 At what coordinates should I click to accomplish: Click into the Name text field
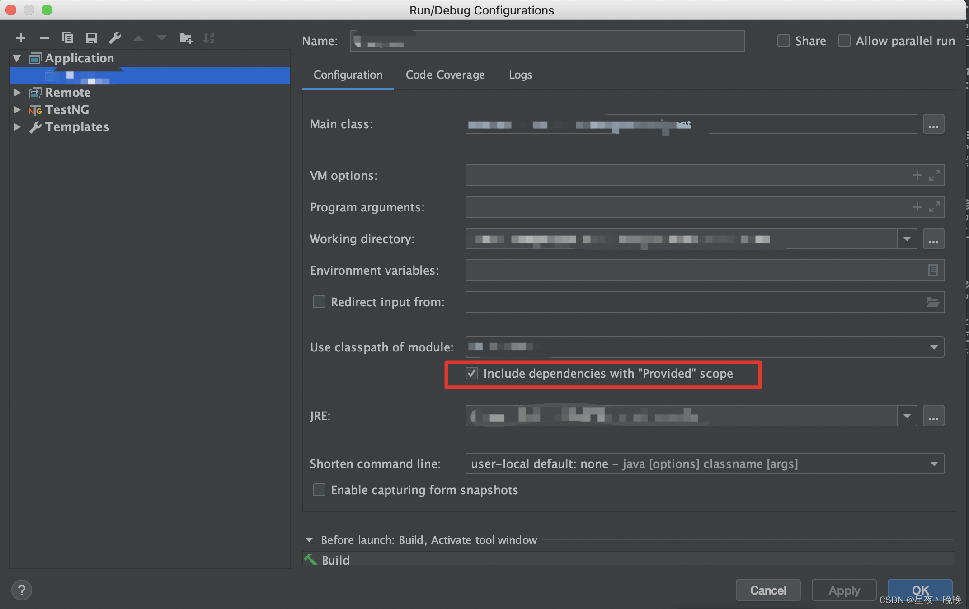pyautogui.click(x=547, y=41)
